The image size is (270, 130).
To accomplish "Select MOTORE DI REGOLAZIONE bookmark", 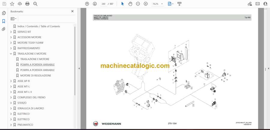I will point(35,76).
